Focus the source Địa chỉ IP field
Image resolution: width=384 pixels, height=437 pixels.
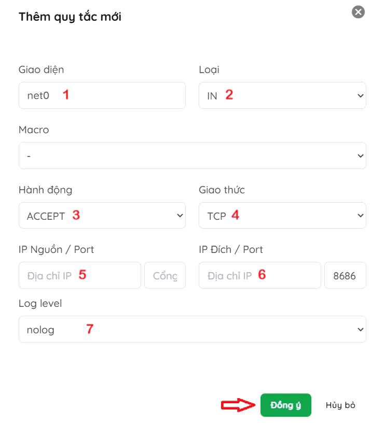point(79,275)
